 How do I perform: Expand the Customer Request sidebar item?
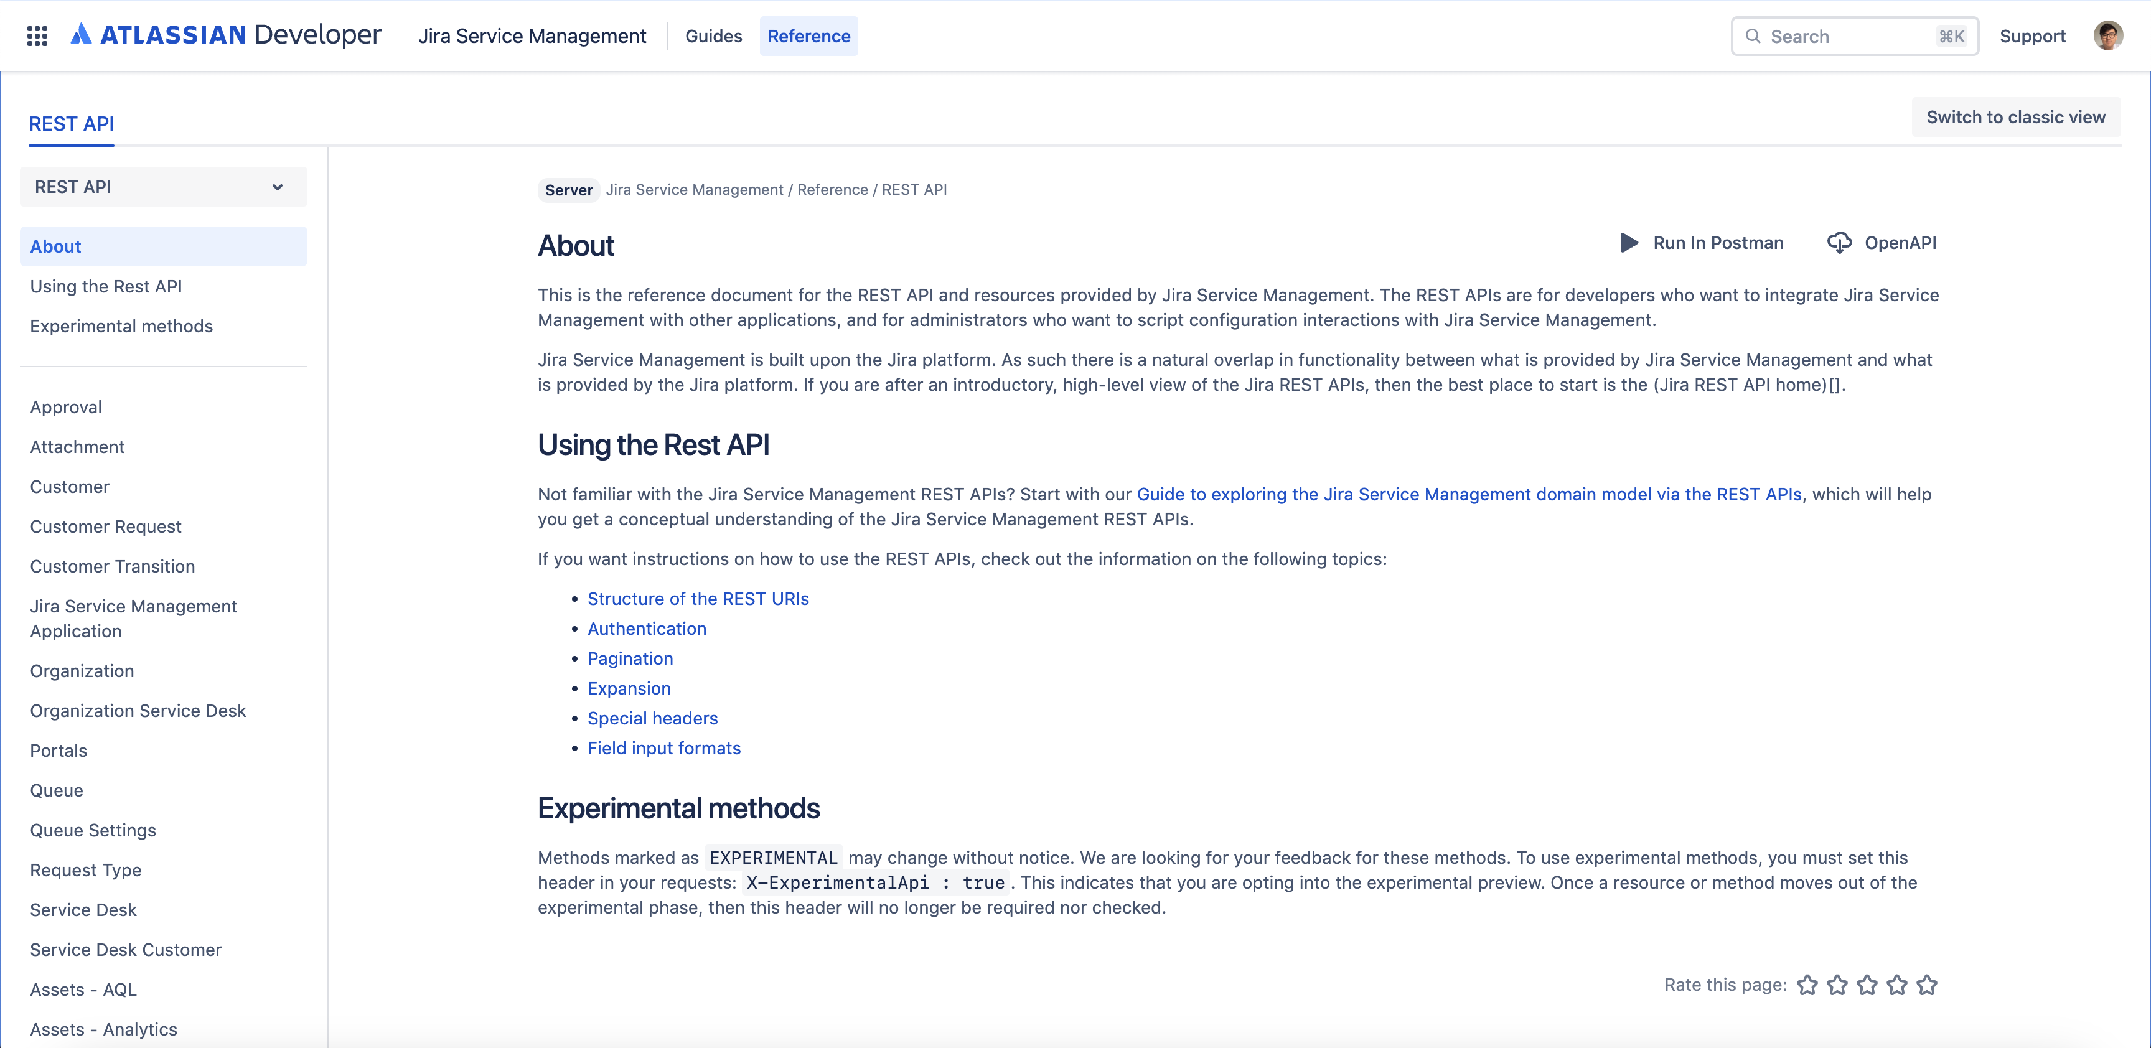click(x=106, y=525)
